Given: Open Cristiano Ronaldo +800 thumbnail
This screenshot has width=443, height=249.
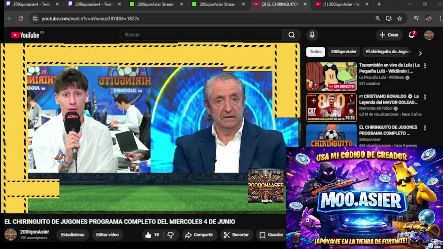Looking at the screenshot, I should click(x=331, y=108).
